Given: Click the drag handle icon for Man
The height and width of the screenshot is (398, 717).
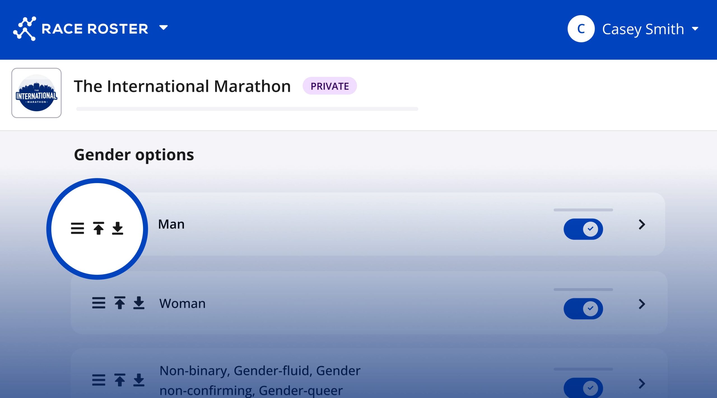Looking at the screenshot, I should [77, 228].
